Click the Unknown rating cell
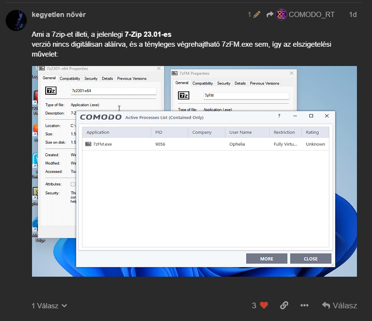The width and height of the screenshot is (372, 321). [x=315, y=144]
